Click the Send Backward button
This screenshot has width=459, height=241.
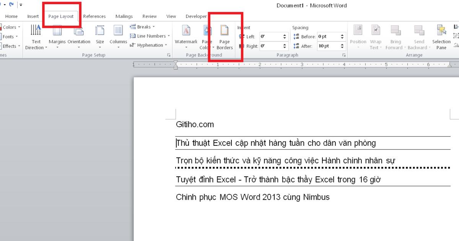click(x=419, y=37)
